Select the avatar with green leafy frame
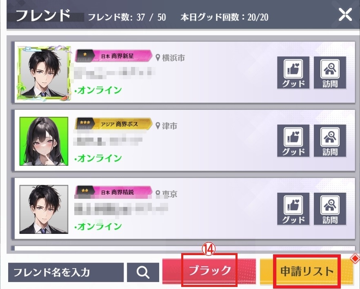 (x=44, y=73)
